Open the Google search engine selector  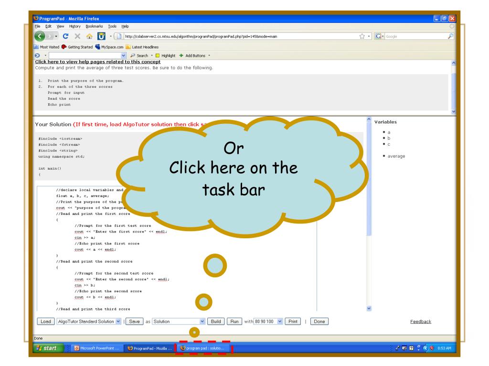[x=379, y=36]
